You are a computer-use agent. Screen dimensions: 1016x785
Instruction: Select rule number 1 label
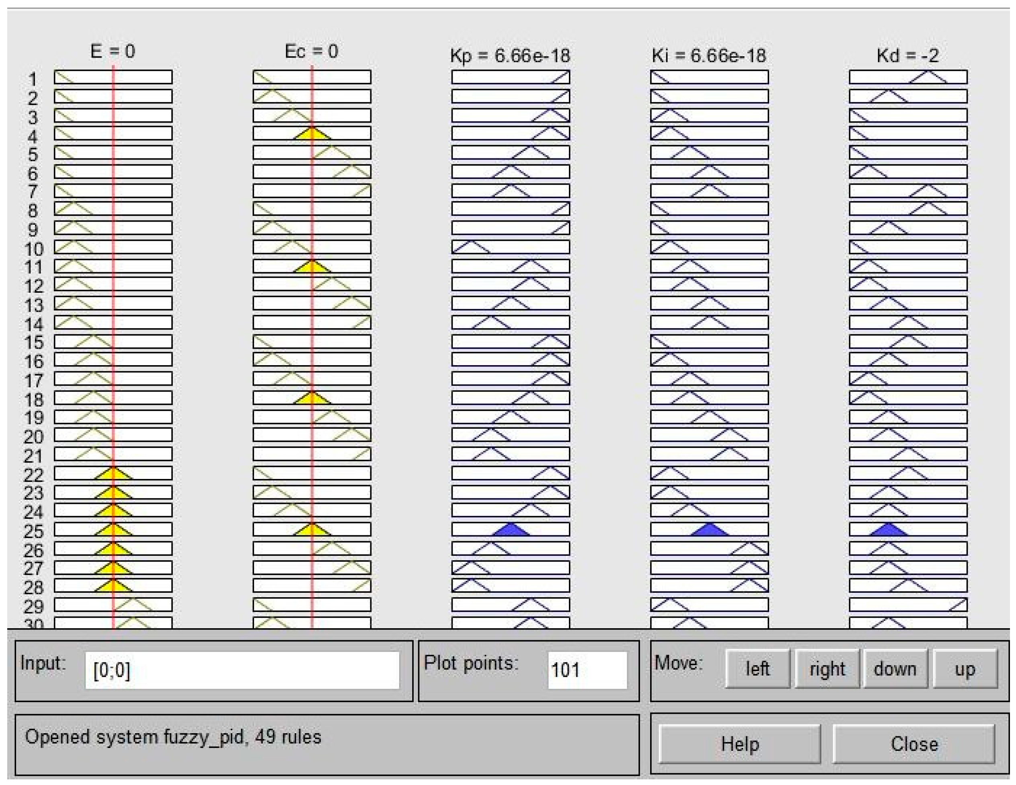tap(33, 79)
